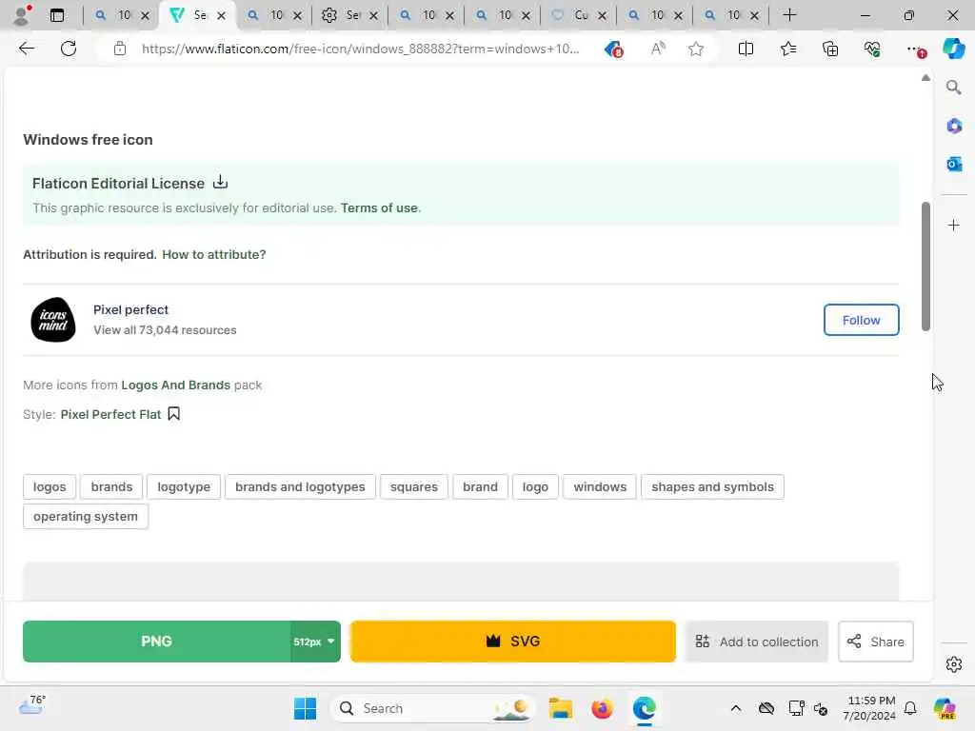Click the taskbar Search box
Image resolution: width=975 pixels, height=731 pixels.
point(433,708)
